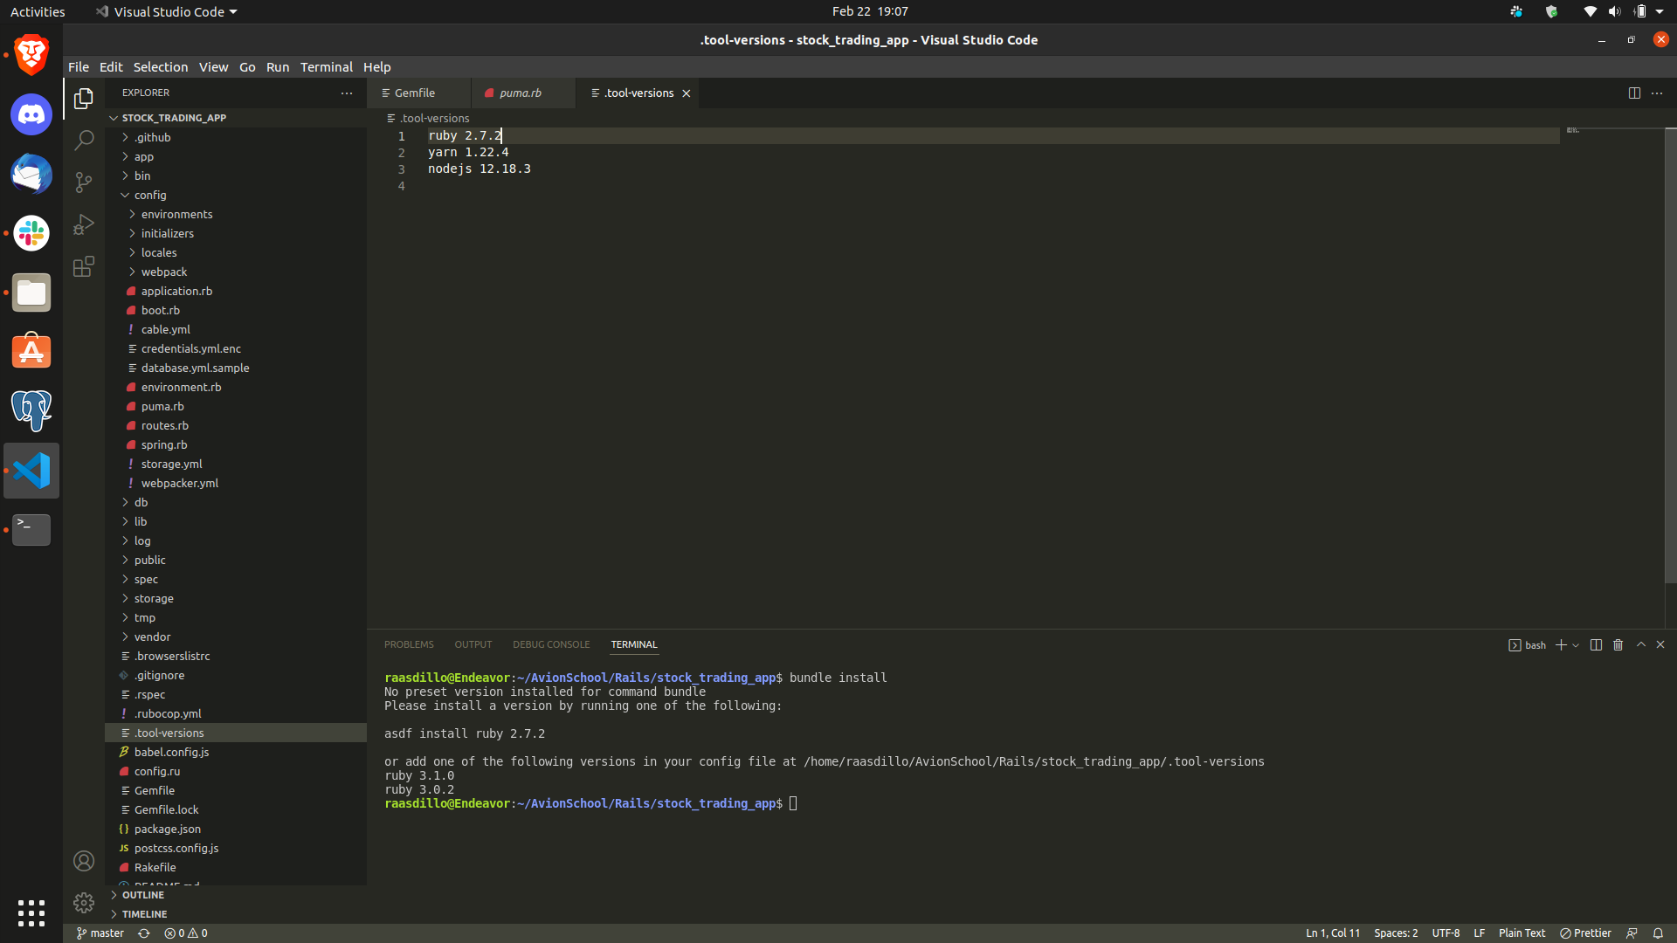
Task: Click the Spaces: 2 indentation setting
Action: (1396, 933)
